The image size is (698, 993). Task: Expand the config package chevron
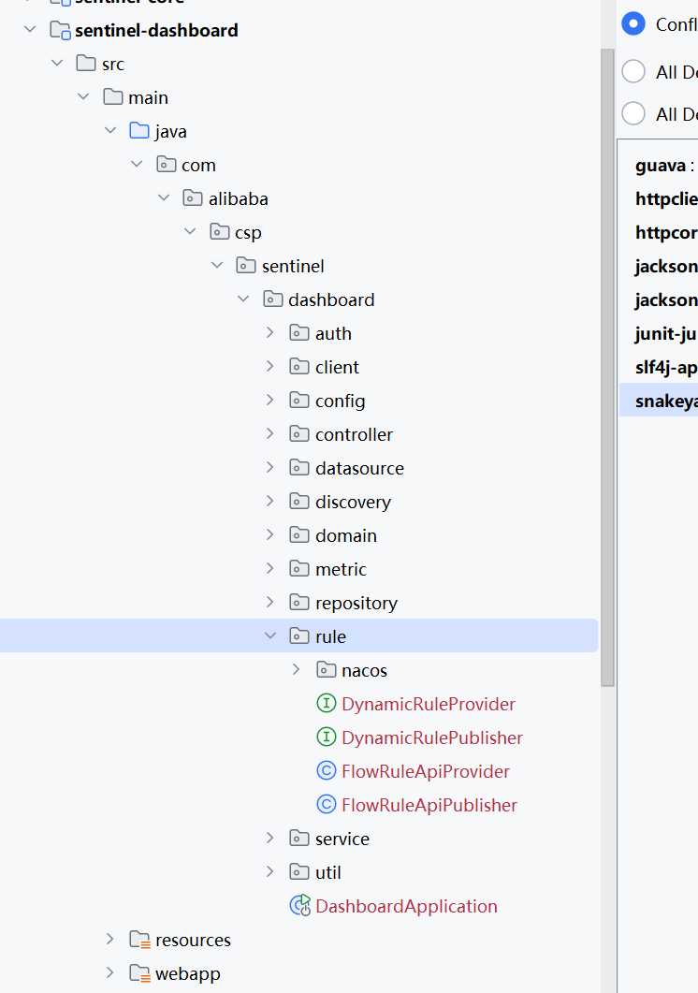coord(269,401)
